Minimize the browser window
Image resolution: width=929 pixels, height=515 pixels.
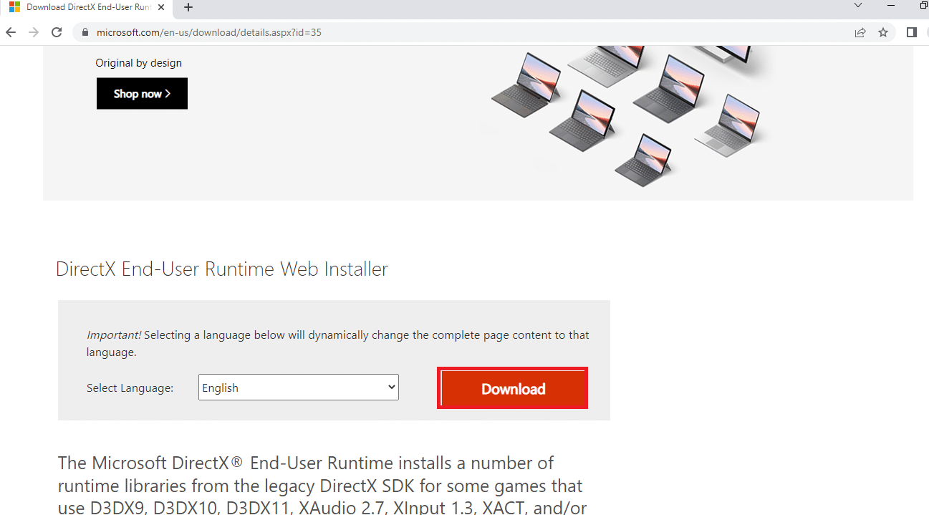click(x=891, y=6)
